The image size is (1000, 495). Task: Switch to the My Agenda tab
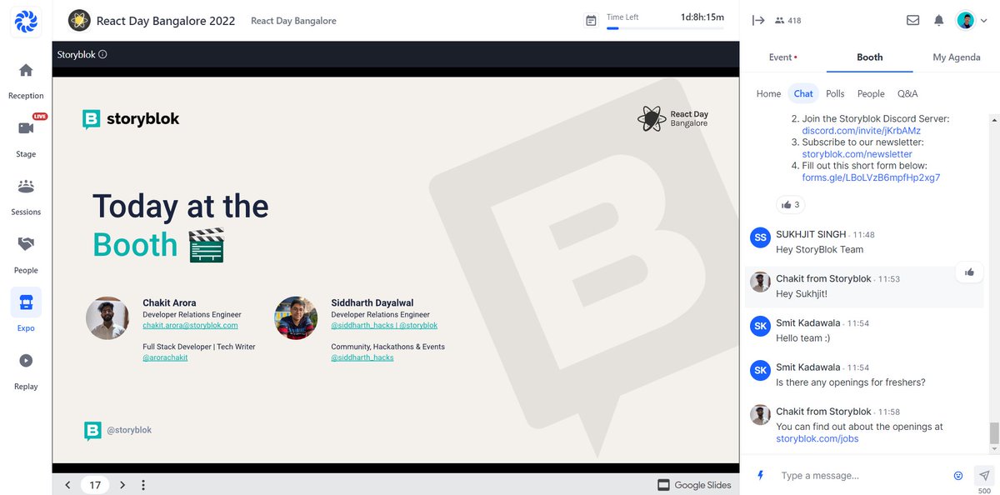point(956,57)
